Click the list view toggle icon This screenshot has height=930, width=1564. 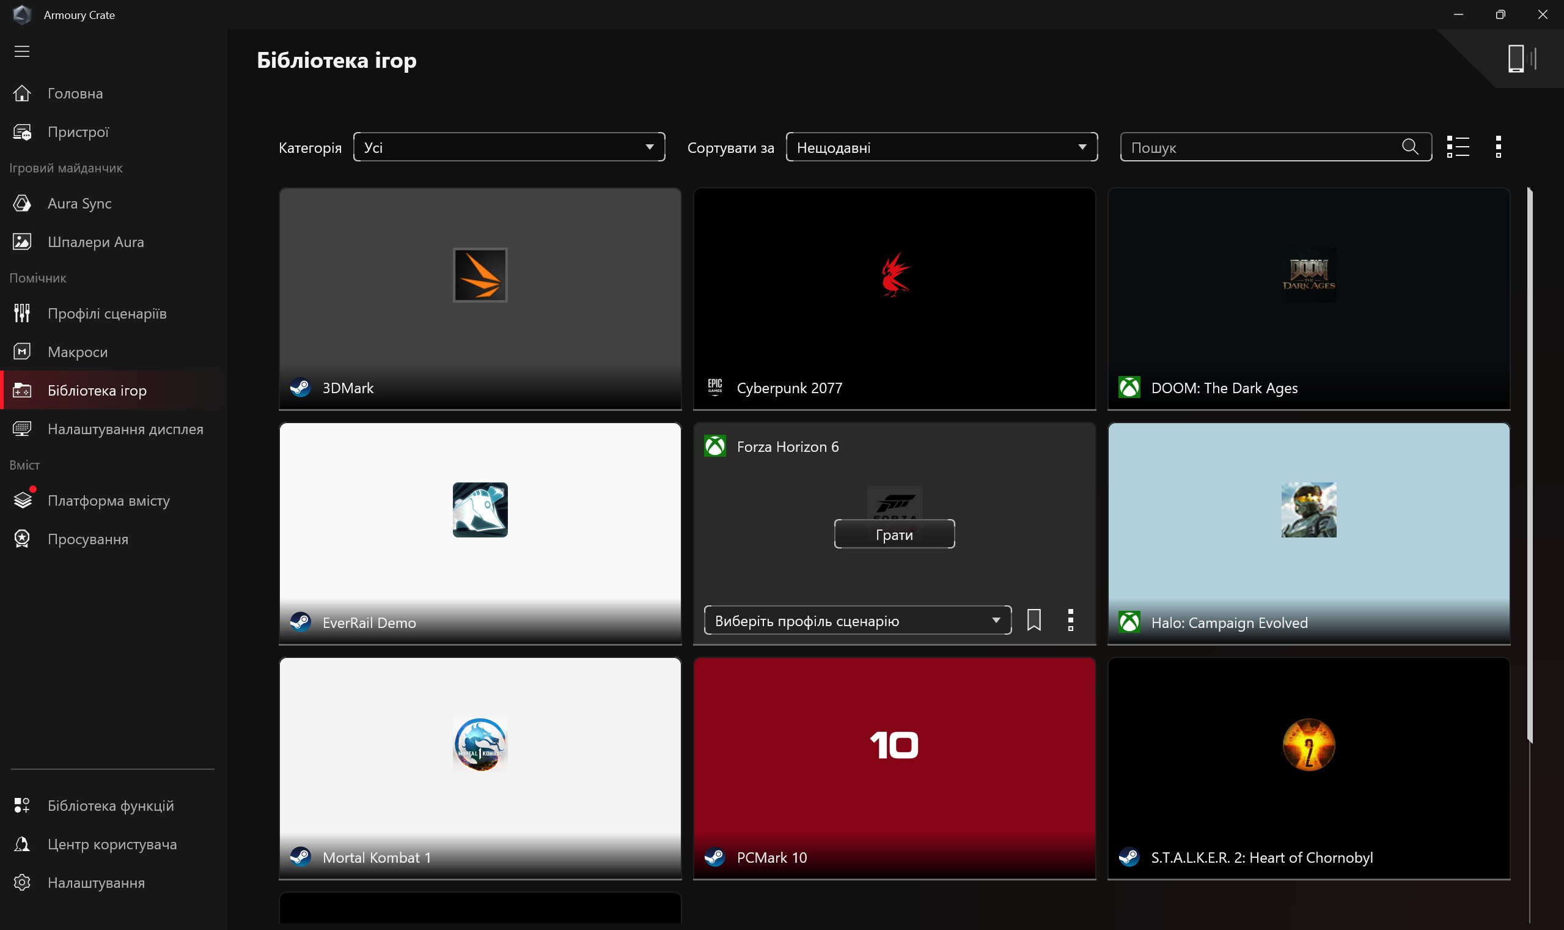click(1458, 147)
